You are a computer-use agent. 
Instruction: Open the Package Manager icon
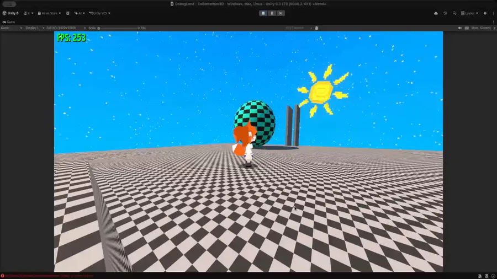point(68,13)
